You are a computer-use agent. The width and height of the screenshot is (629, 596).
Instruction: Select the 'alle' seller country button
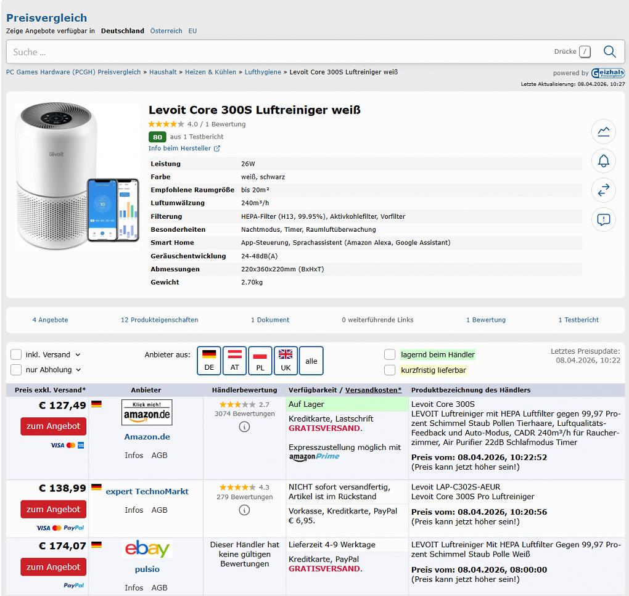(311, 361)
